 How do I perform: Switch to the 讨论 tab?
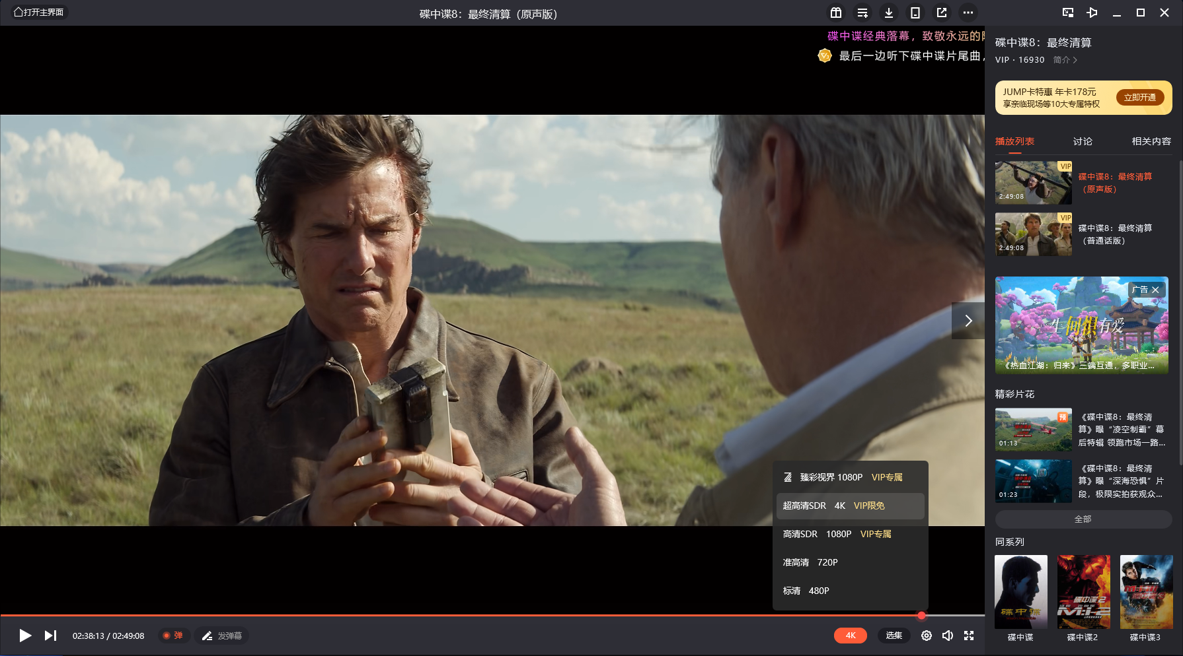(x=1083, y=141)
